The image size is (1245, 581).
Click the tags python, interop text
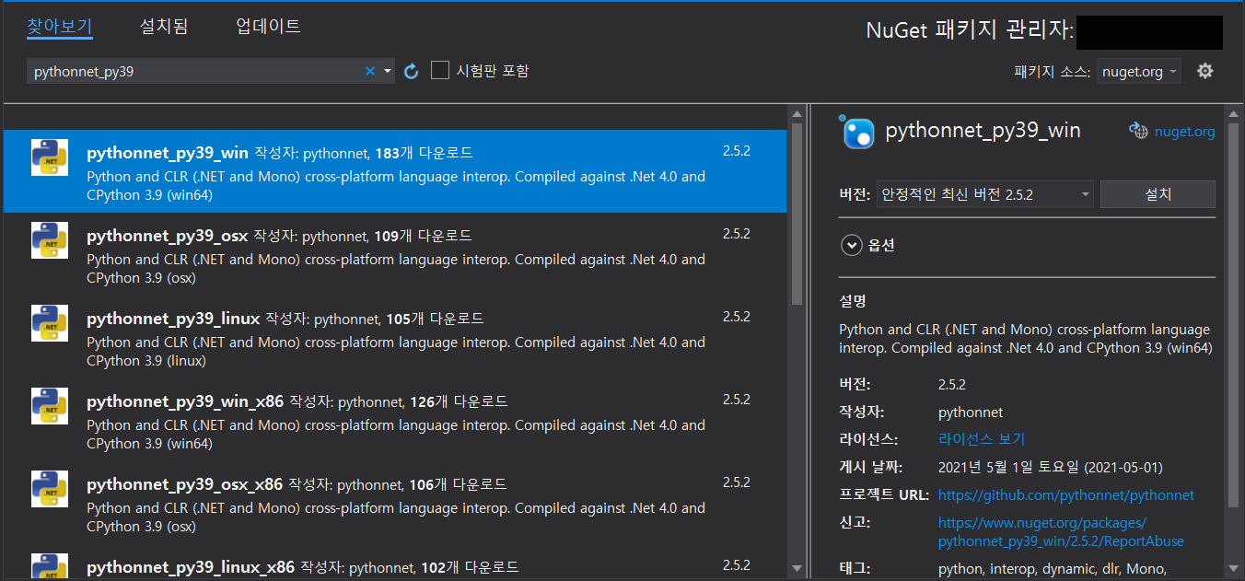point(1053,568)
